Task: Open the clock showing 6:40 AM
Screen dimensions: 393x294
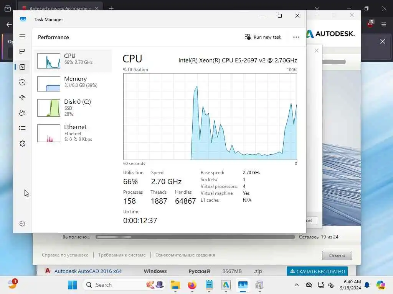Action: click(350, 285)
